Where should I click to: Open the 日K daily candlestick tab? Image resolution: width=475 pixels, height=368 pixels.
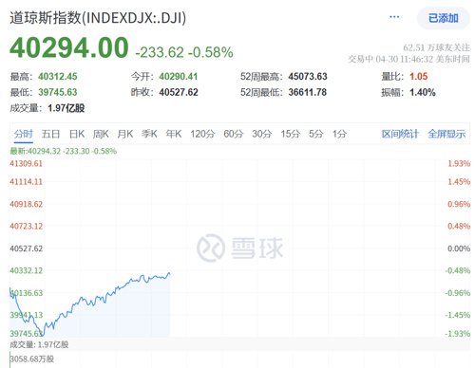pyautogui.click(x=77, y=134)
